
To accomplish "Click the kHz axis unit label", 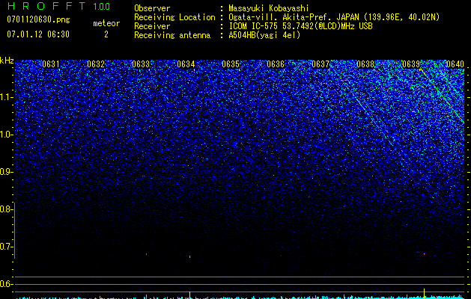I will 7,61.
